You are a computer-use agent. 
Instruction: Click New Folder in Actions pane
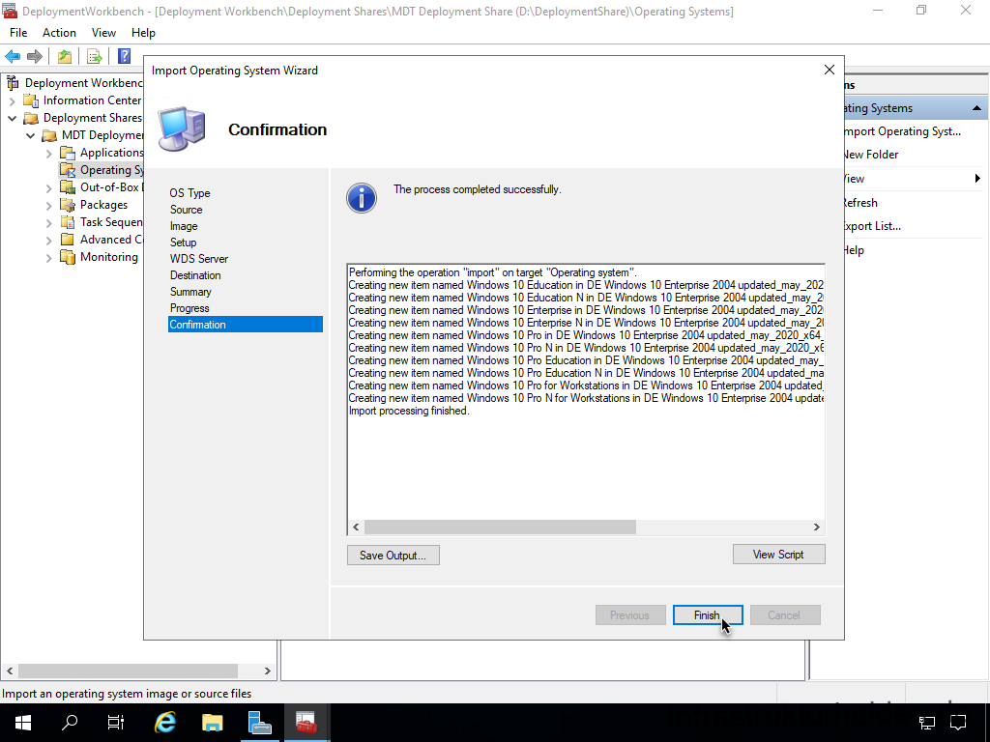coord(871,155)
